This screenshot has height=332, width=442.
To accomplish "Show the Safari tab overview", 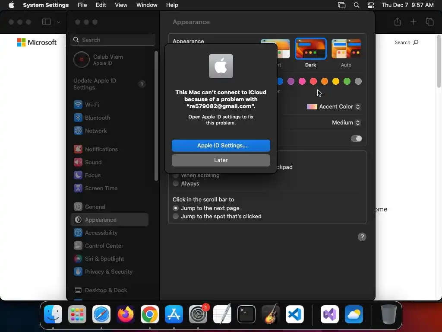I will pyautogui.click(x=429, y=22).
